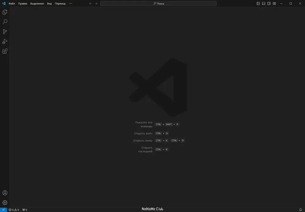
Task: Click the Открыть последний label
Action: tap(145, 149)
